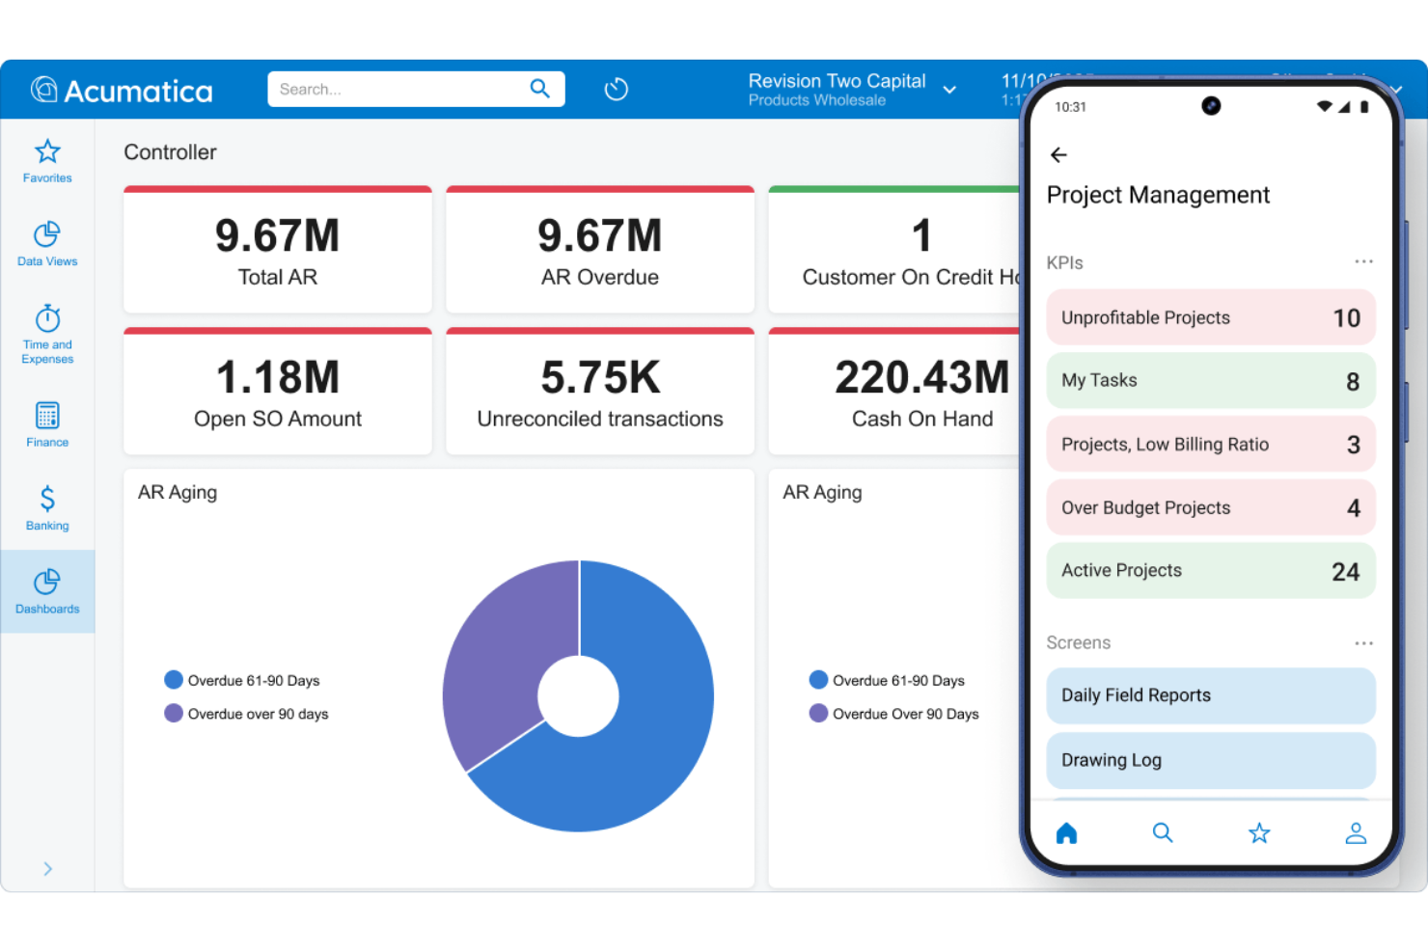Click the Acumatica logo
The width and height of the screenshot is (1428, 952).
(123, 89)
